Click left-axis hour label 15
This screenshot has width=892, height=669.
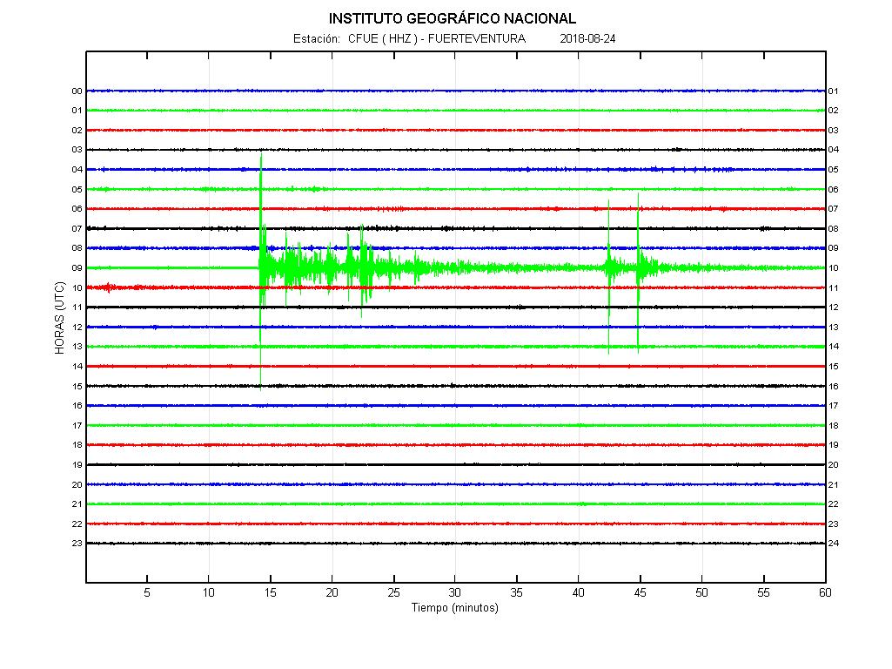tap(77, 387)
